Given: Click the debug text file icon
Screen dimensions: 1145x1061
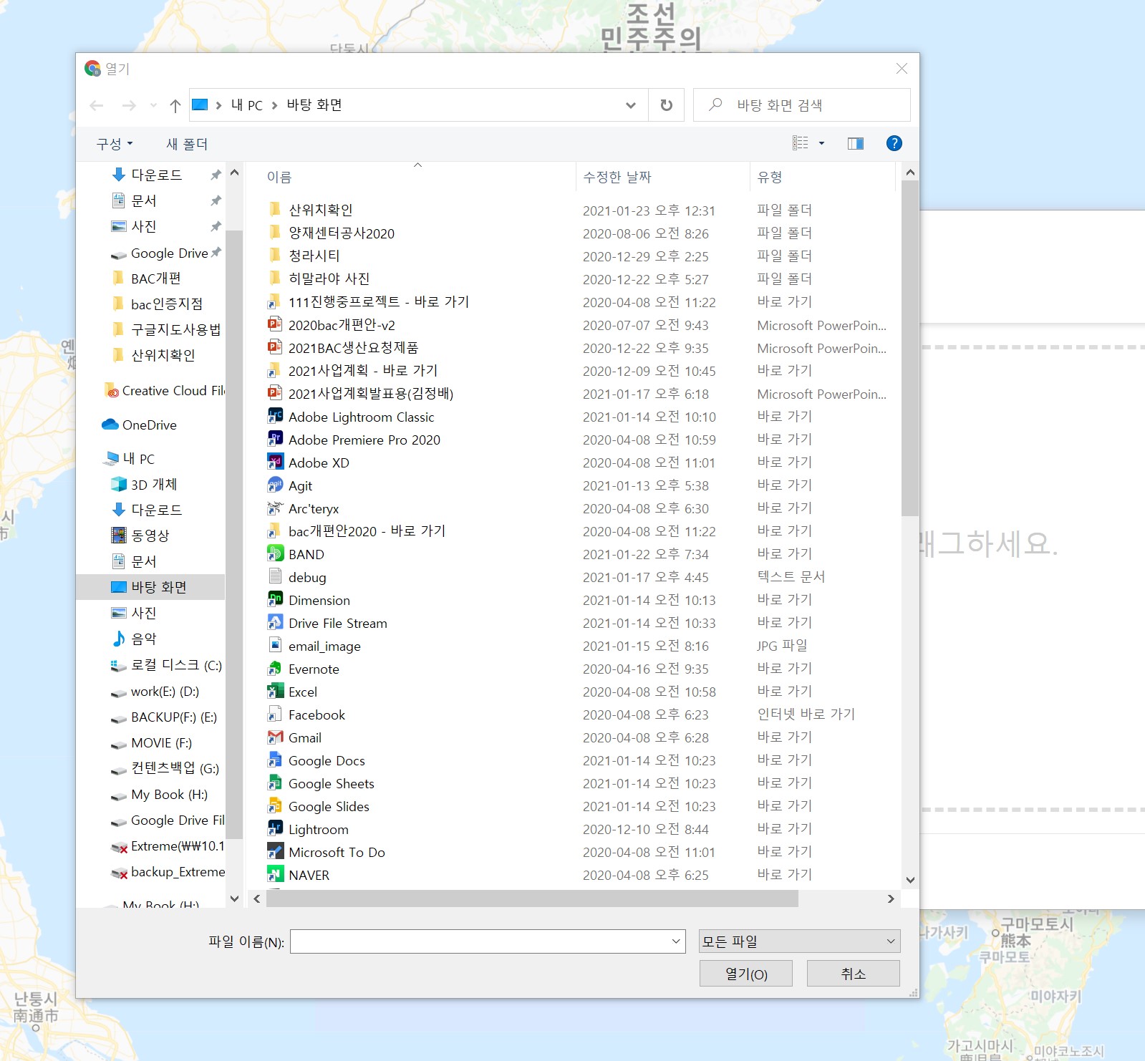Looking at the screenshot, I should (x=275, y=577).
